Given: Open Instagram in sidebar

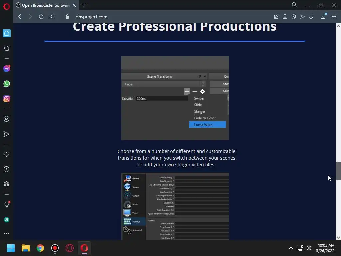Looking at the screenshot, I should pyautogui.click(x=7, y=99).
